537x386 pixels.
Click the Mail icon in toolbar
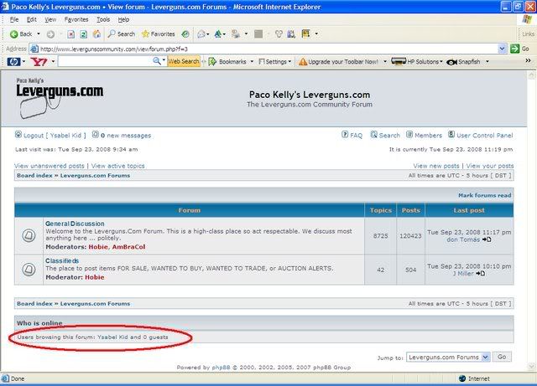tap(201, 33)
